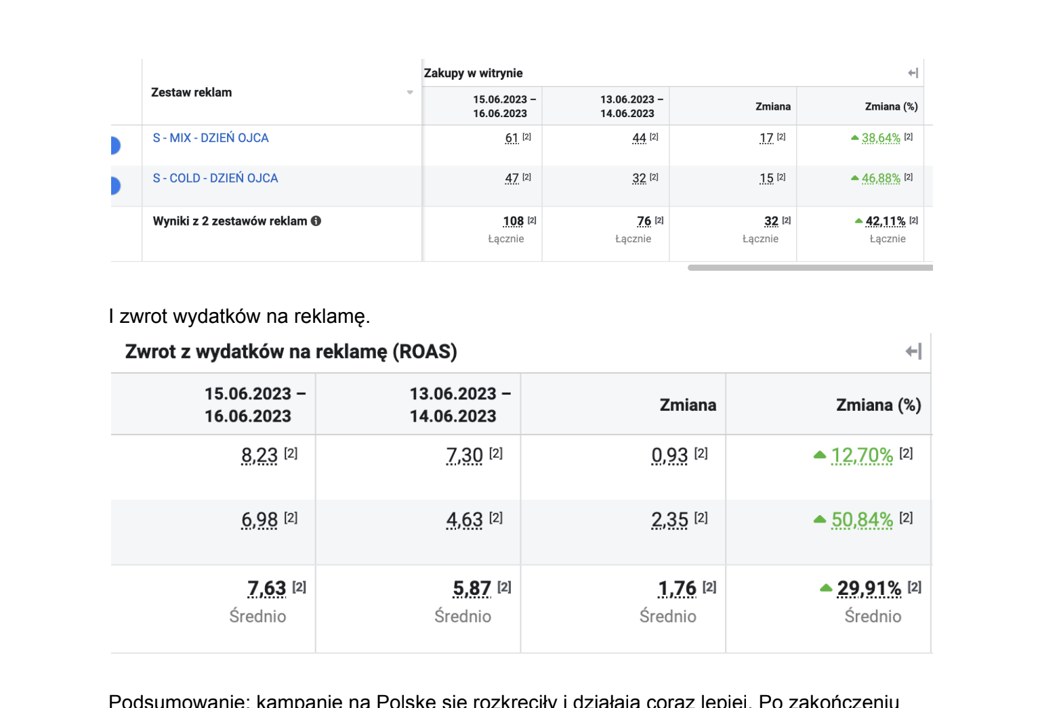Click the green arrow next to 50,84%
1038x708 pixels.
[x=819, y=519]
